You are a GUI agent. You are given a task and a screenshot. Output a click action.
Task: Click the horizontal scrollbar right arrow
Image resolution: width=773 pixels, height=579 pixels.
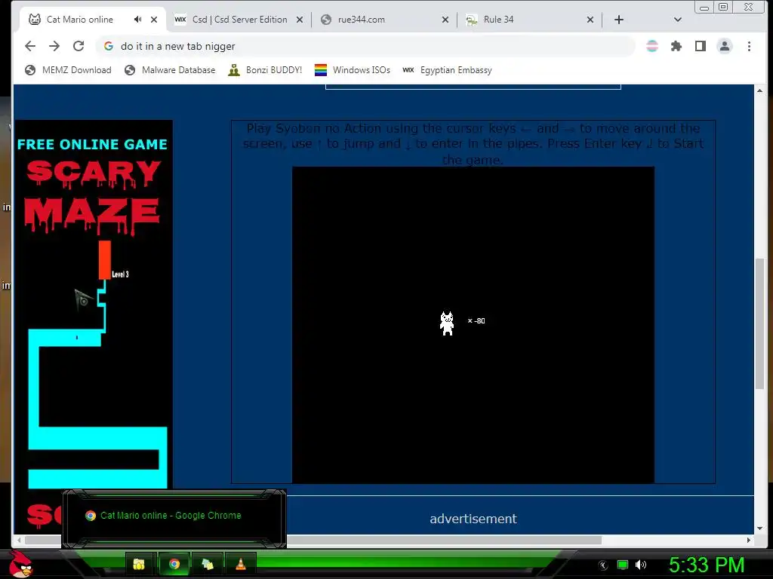coord(748,540)
